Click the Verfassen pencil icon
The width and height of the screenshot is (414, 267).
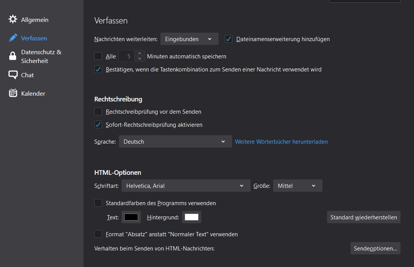(13, 38)
